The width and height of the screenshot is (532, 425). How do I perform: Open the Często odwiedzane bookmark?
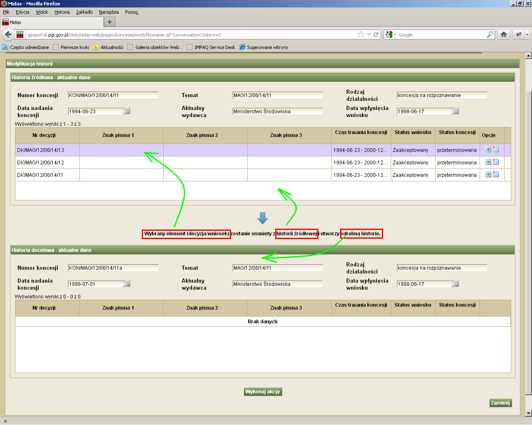pyautogui.click(x=25, y=47)
